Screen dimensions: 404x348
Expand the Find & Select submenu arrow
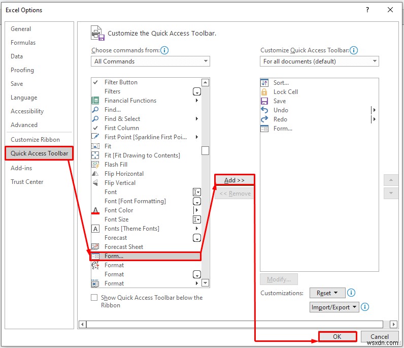coord(197,119)
